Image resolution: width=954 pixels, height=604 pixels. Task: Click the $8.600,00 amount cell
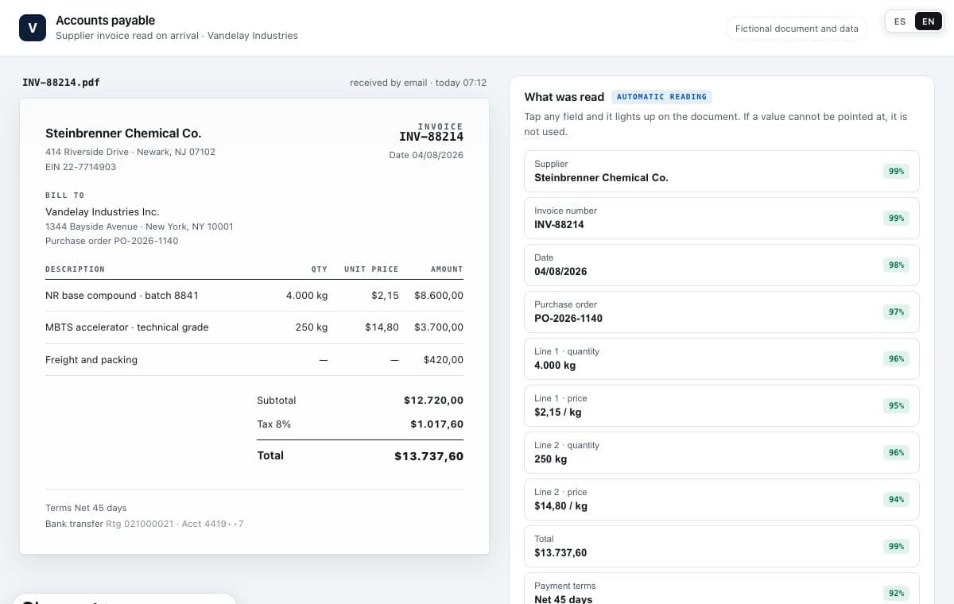[439, 296]
